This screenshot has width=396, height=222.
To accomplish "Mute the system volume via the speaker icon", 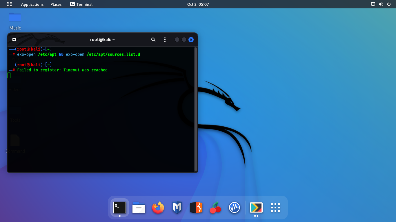I will point(381,4).
